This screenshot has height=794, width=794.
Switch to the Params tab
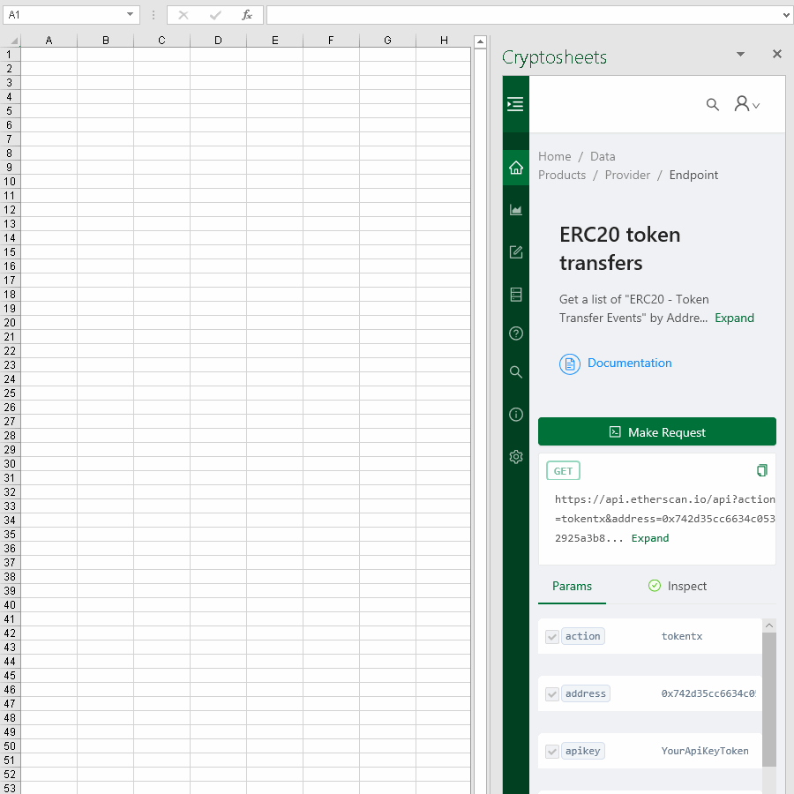click(x=572, y=587)
